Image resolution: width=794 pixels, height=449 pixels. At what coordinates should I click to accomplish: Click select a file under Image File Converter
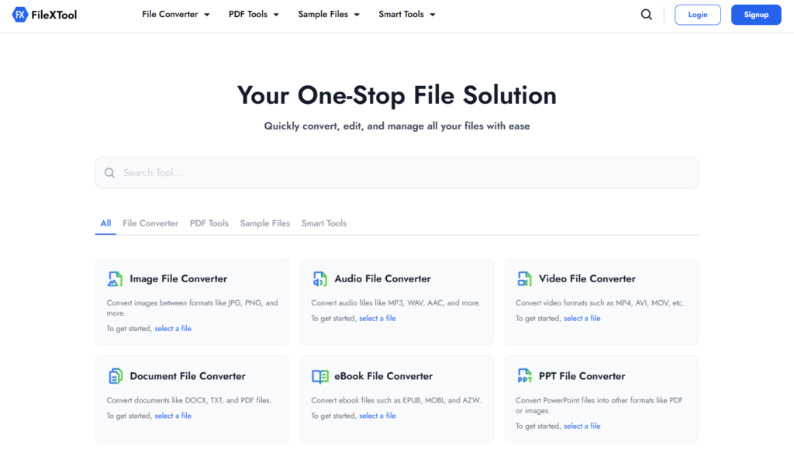click(x=173, y=328)
